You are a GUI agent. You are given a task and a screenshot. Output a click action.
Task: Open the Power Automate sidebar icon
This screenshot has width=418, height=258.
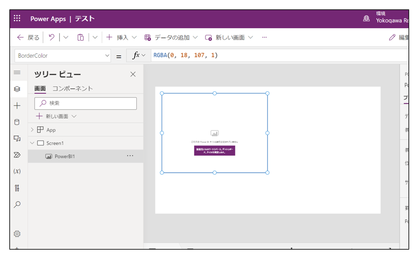17,155
